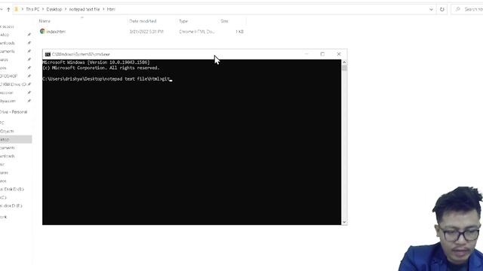Screen dimensions: 483x271
Task: Open pinned Desktop under Quick access
Action: [5, 35]
